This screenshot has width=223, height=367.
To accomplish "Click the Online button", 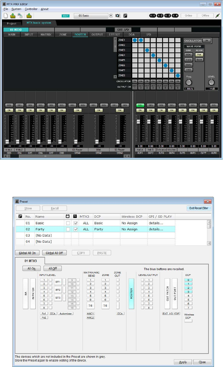I will [188, 16].
